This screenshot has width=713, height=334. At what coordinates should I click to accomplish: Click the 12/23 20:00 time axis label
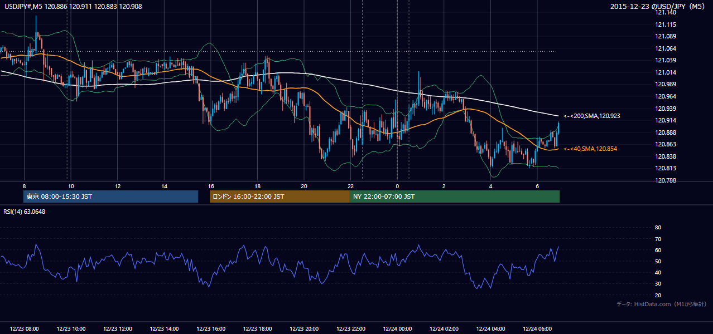point(305,329)
